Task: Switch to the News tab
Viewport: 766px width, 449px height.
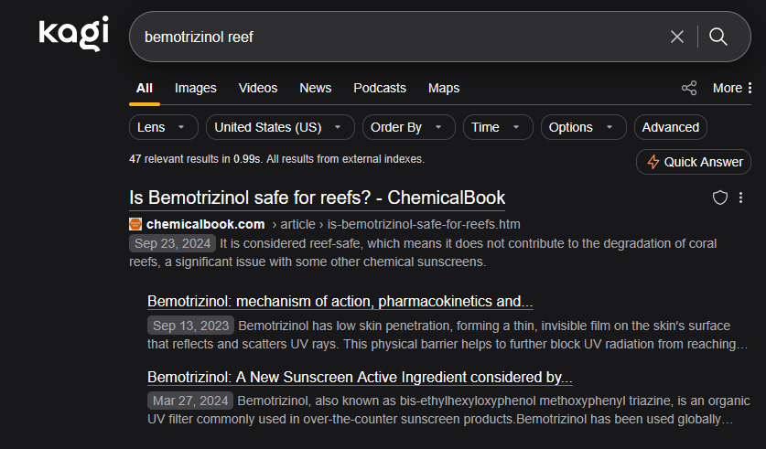Action: (x=315, y=88)
